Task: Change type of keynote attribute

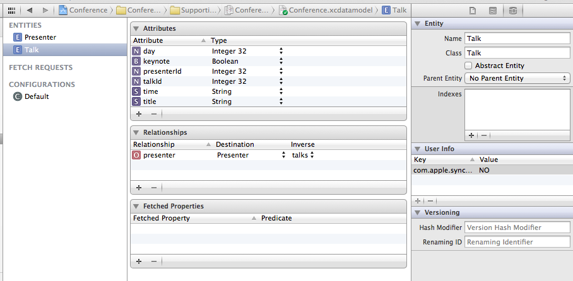Action: coord(281,61)
